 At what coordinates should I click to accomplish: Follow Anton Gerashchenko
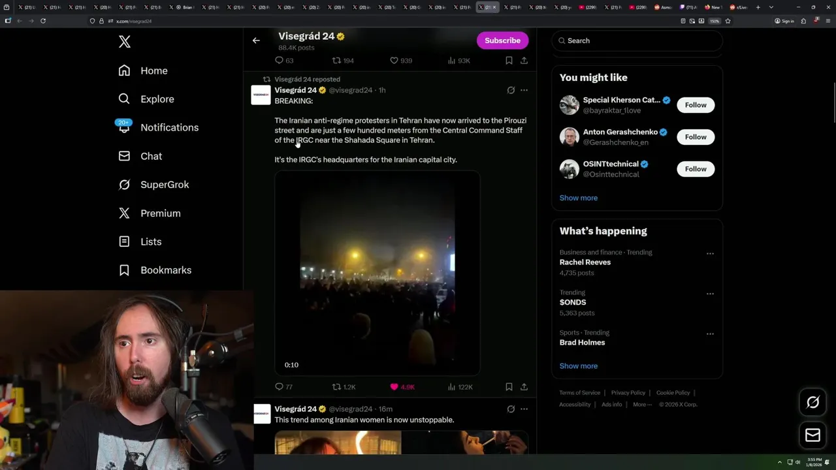click(x=696, y=137)
